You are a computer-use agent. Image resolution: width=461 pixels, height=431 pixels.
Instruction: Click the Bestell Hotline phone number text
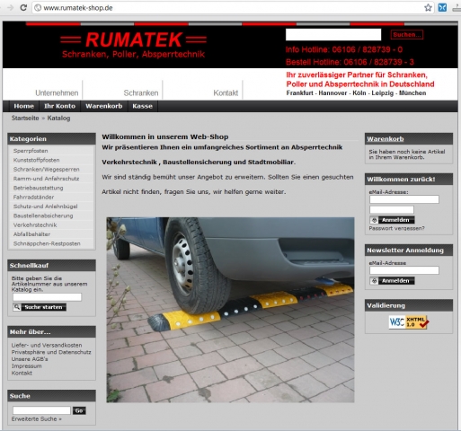(350, 62)
